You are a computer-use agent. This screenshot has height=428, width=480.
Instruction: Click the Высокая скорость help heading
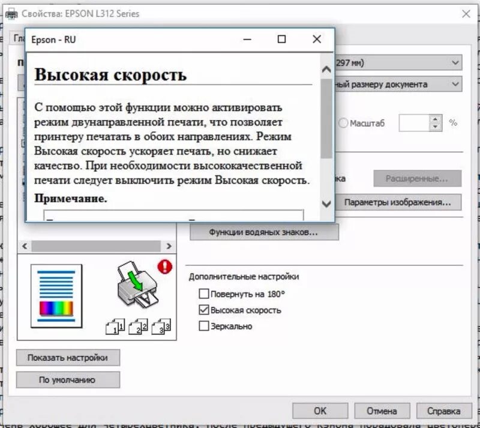tap(110, 74)
